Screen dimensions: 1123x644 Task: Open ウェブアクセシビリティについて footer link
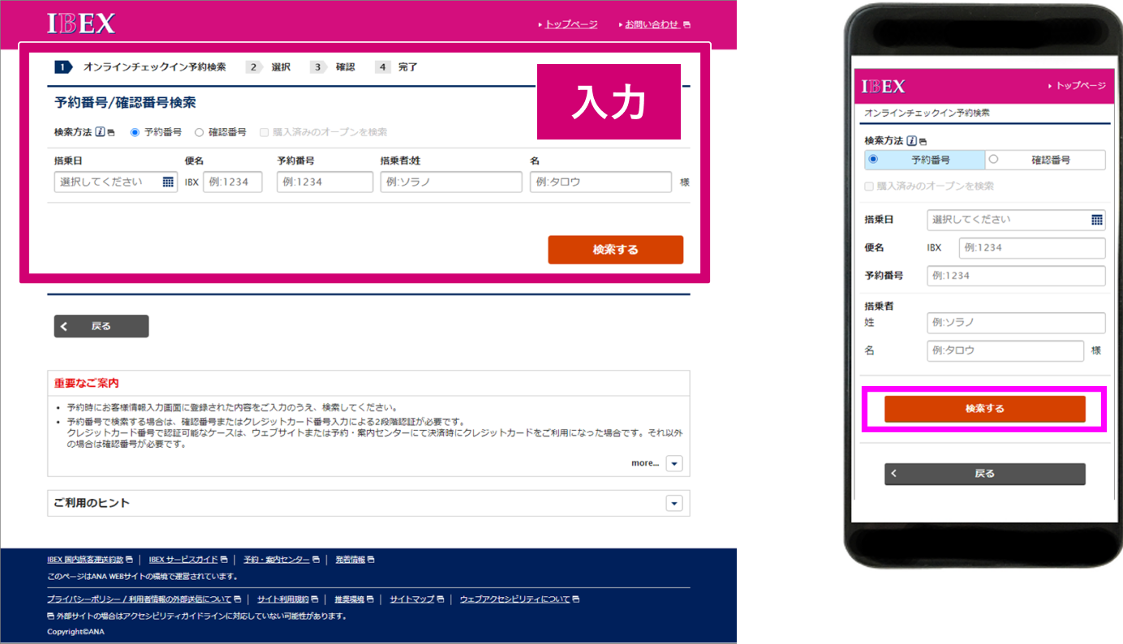pos(515,599)
